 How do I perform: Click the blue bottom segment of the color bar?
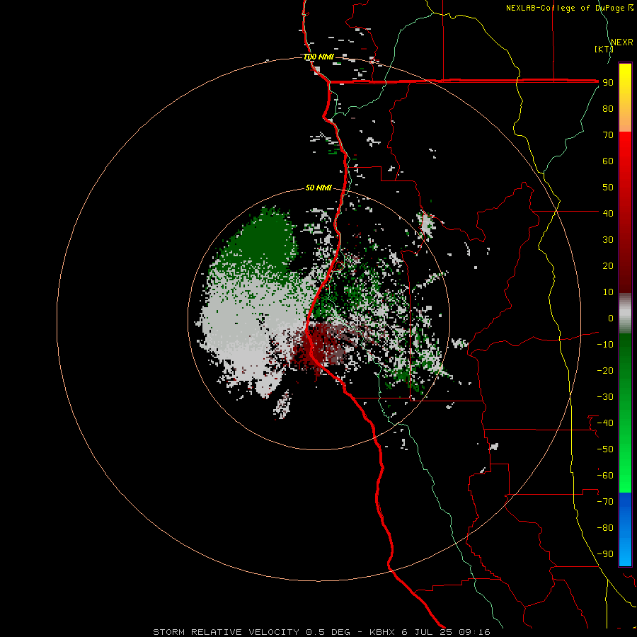[x=625, y=529]
